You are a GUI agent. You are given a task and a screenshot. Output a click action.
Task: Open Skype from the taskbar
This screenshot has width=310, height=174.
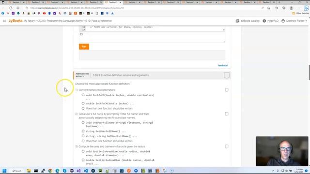tap(64, 171)
